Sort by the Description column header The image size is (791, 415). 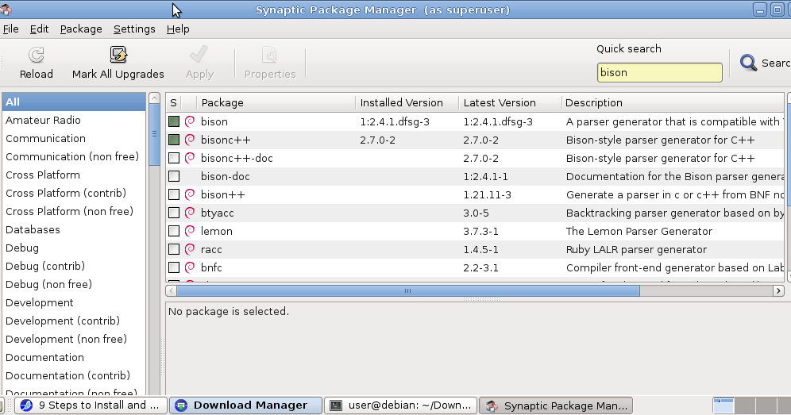(x=673, y=103)
